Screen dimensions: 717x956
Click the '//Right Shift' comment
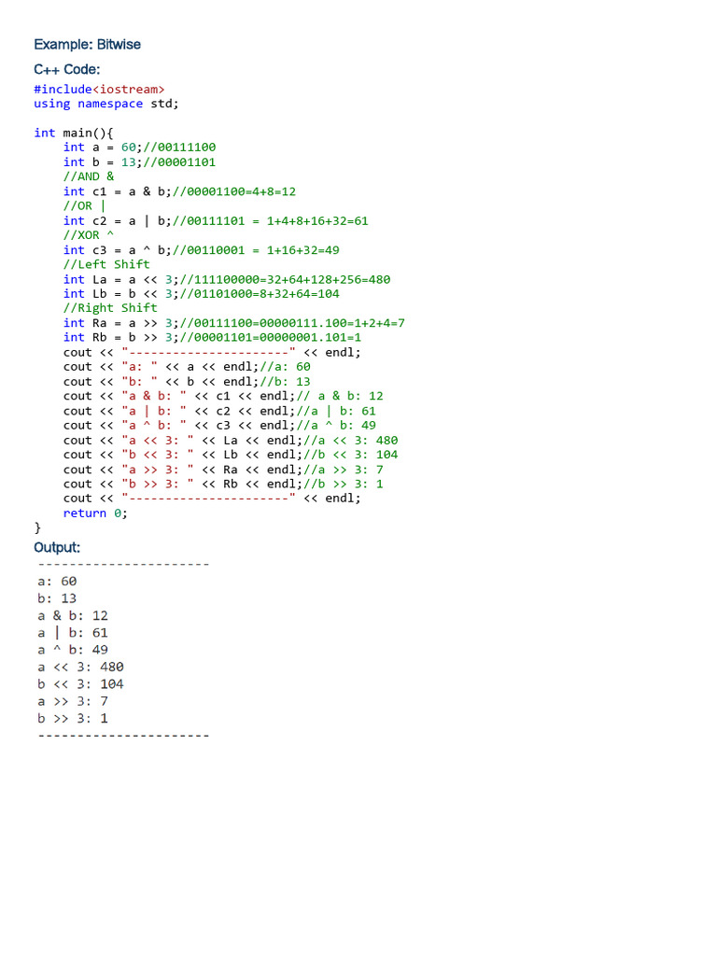pos(110,308)
